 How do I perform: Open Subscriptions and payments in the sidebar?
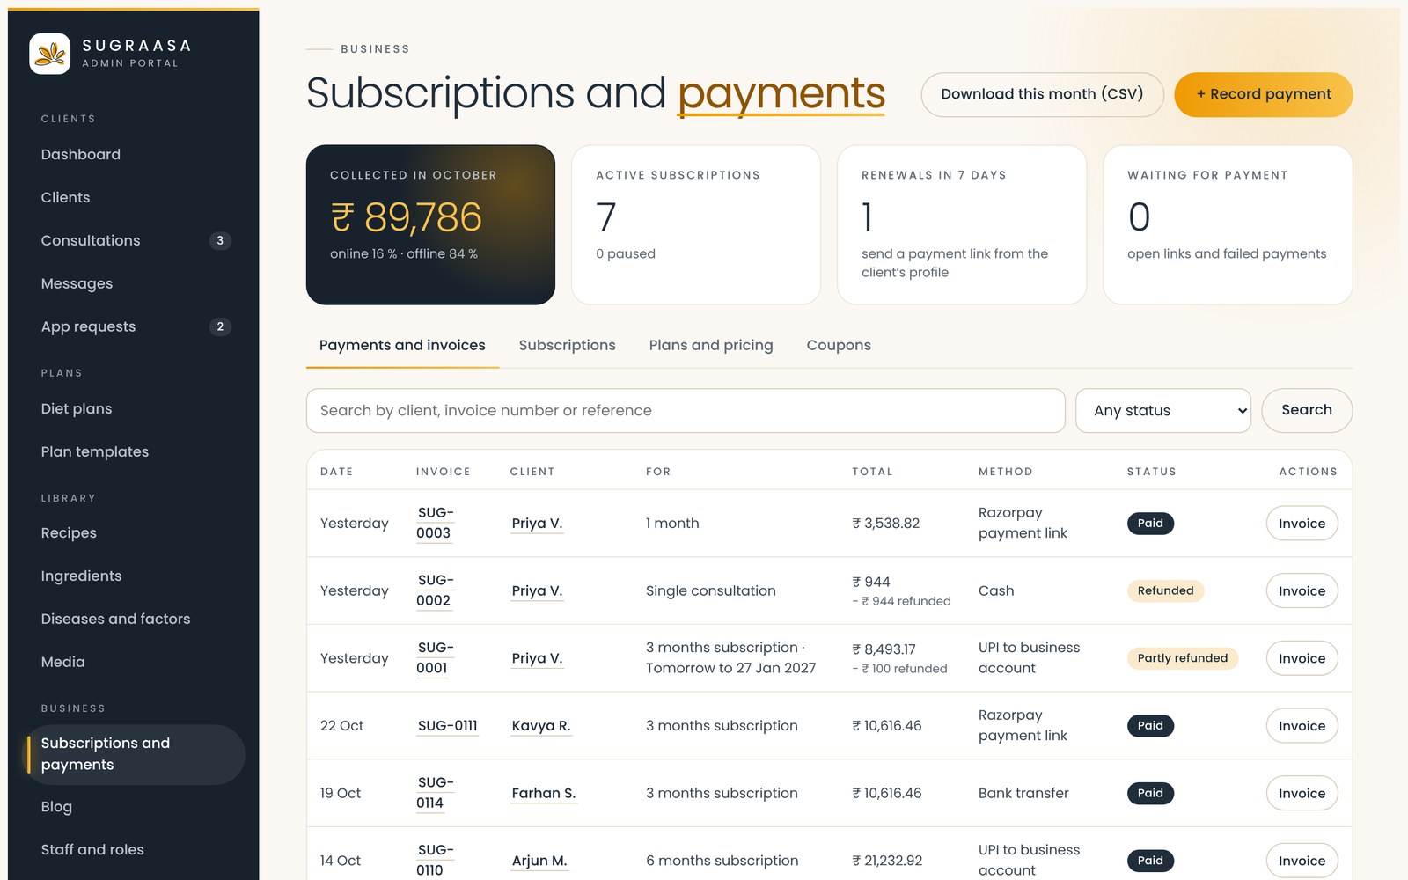point(133,754)
